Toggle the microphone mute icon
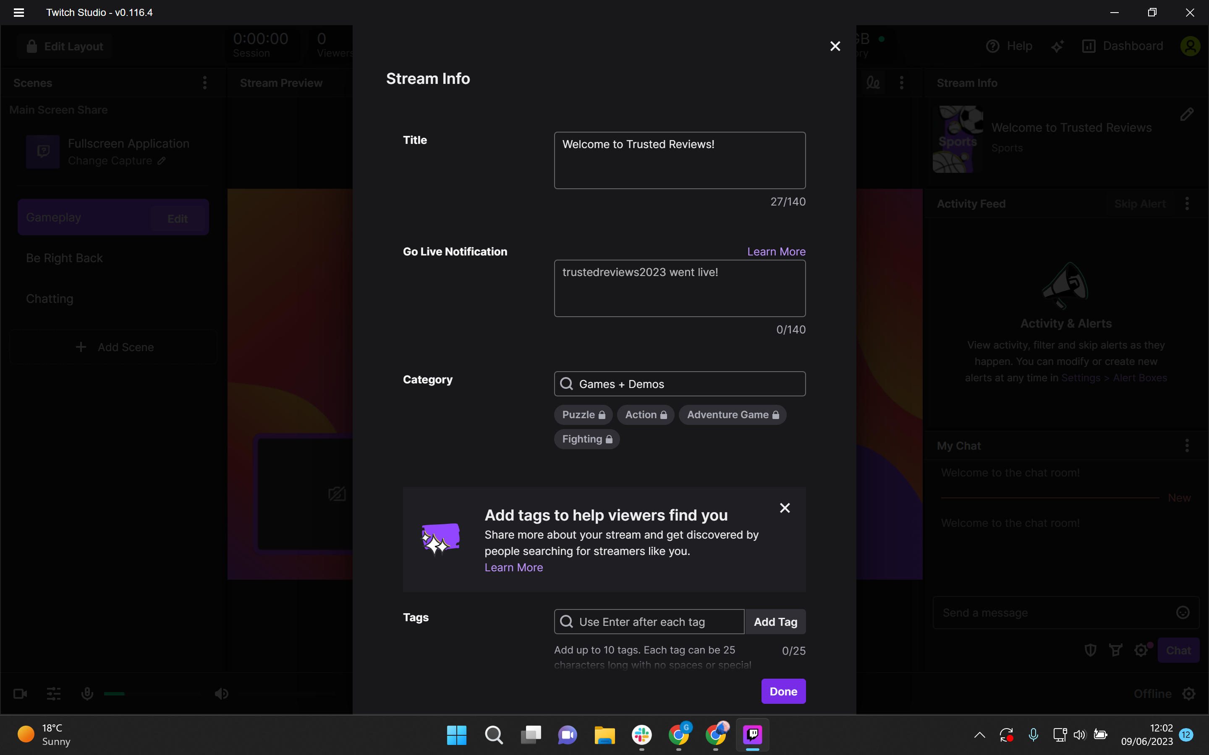1209x755 pixels. click(87, 694)
